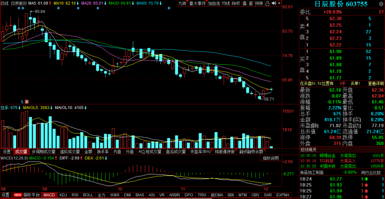Select the BOLL indicator tab
385x199 pixels.
(88, 195)
